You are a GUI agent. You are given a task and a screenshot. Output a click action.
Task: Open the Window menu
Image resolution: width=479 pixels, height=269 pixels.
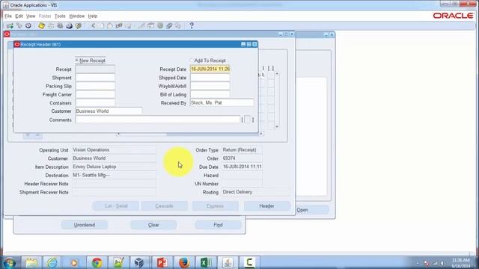point(76,16)
